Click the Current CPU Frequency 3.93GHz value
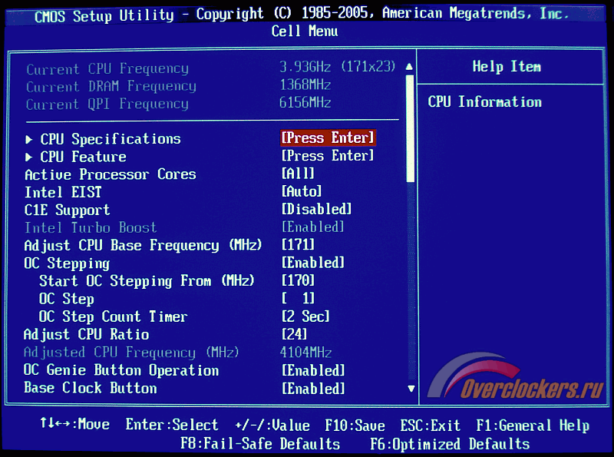 338,67
